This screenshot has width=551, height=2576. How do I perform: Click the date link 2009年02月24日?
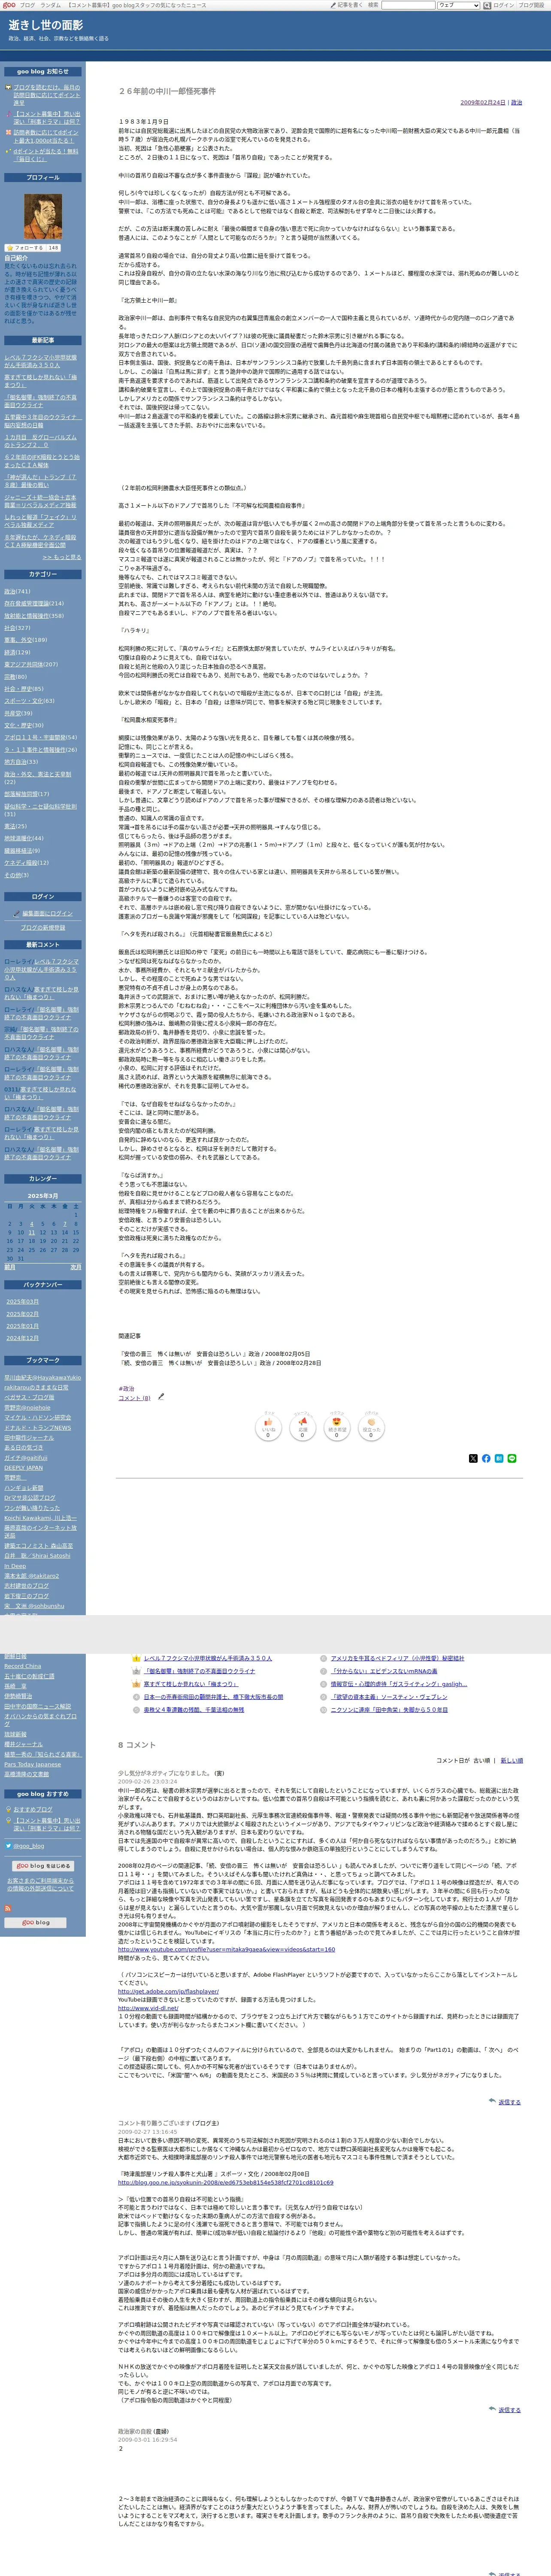(x=483, y=102)
